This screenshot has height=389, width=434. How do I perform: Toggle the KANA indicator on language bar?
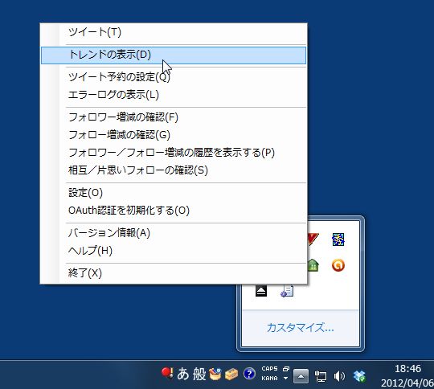(x=269, y=378)
